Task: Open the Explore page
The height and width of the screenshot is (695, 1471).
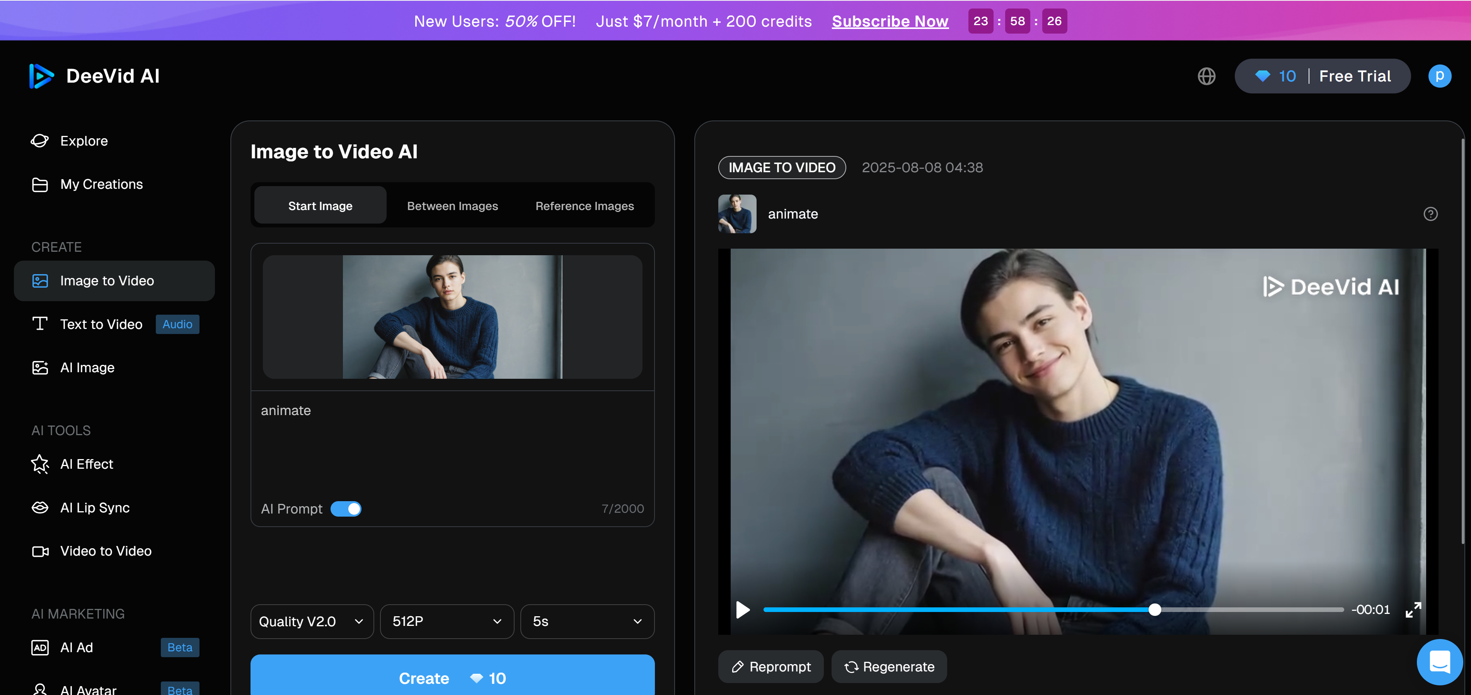Action: tap(84, 141)
